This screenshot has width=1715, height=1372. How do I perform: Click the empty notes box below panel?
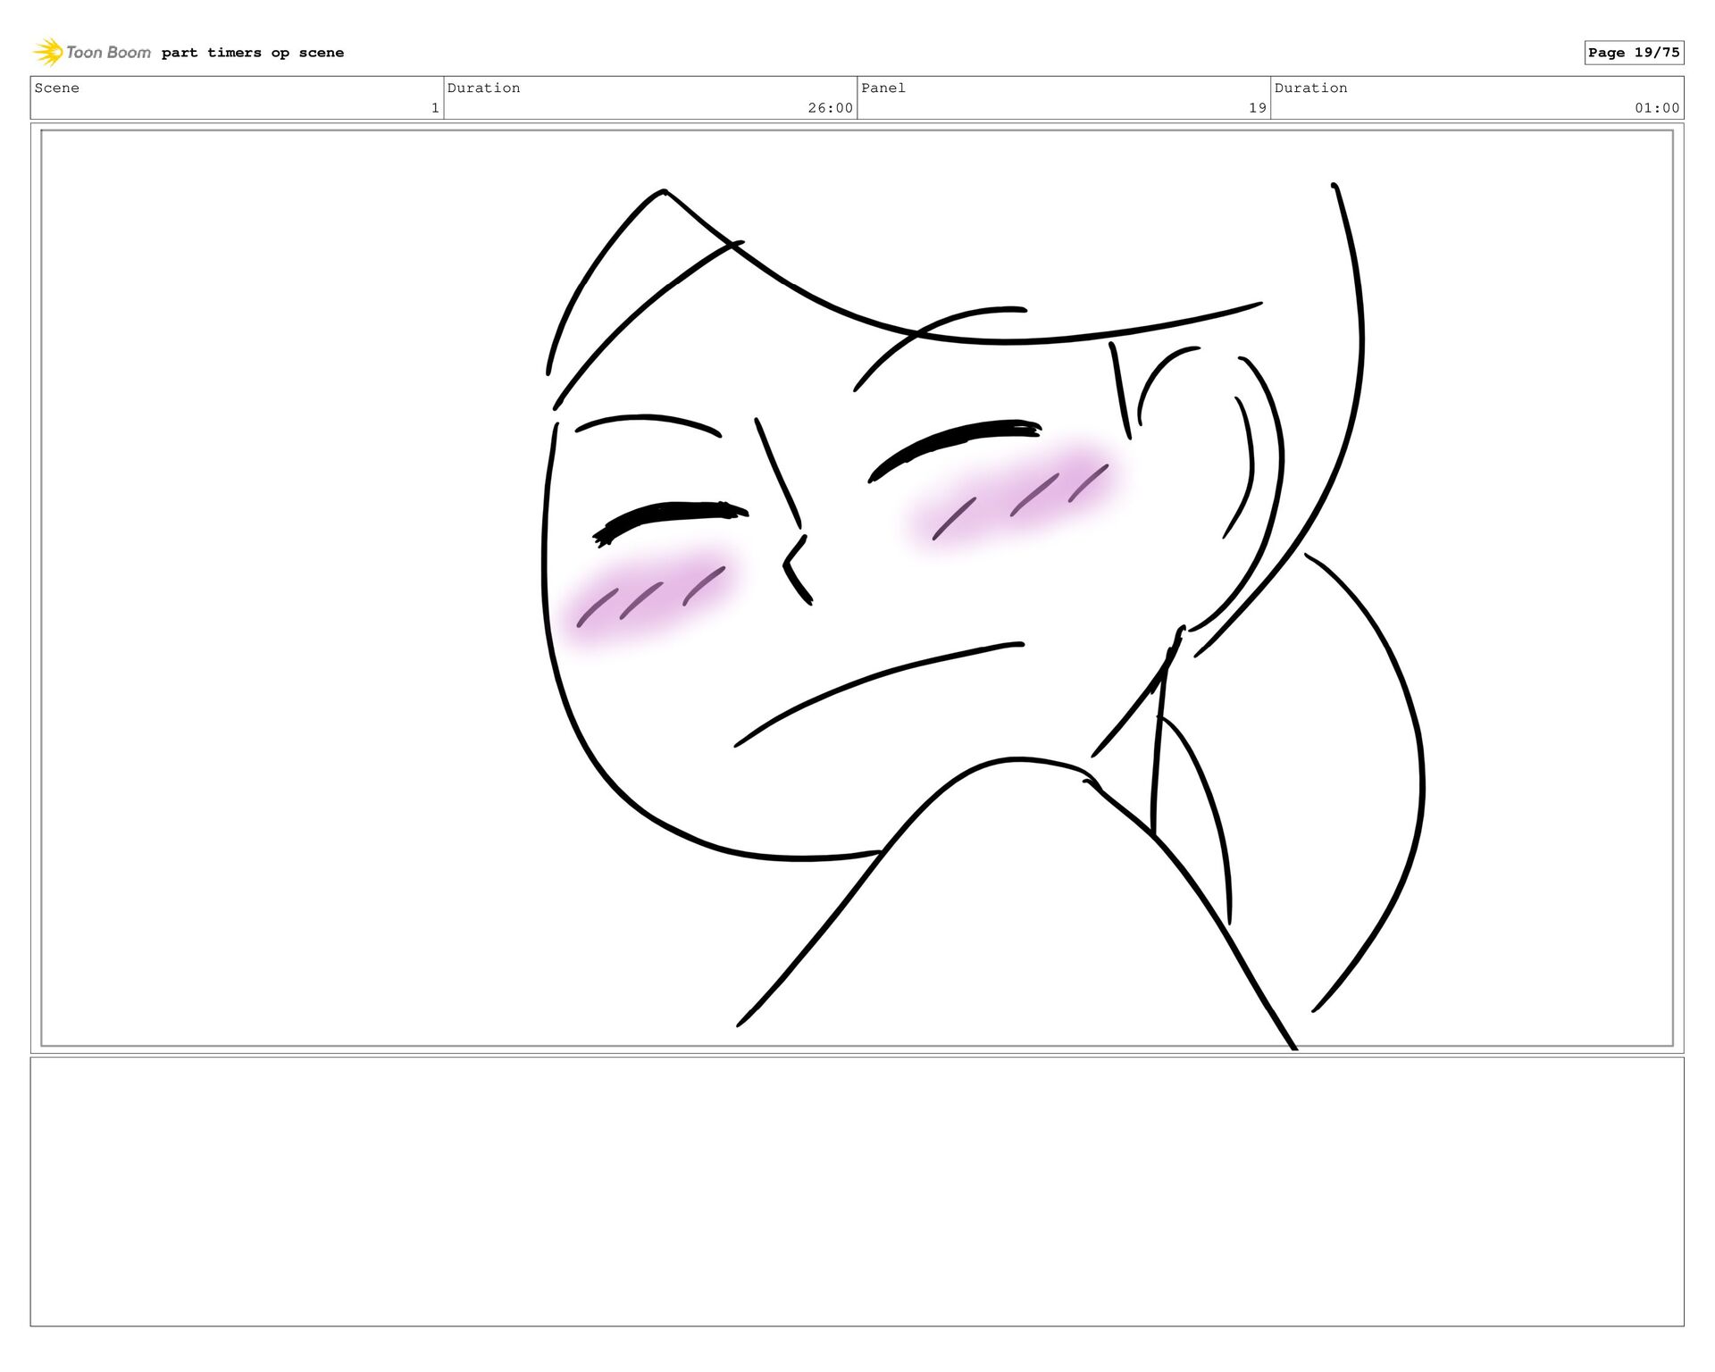click(x=857, y=1192)
